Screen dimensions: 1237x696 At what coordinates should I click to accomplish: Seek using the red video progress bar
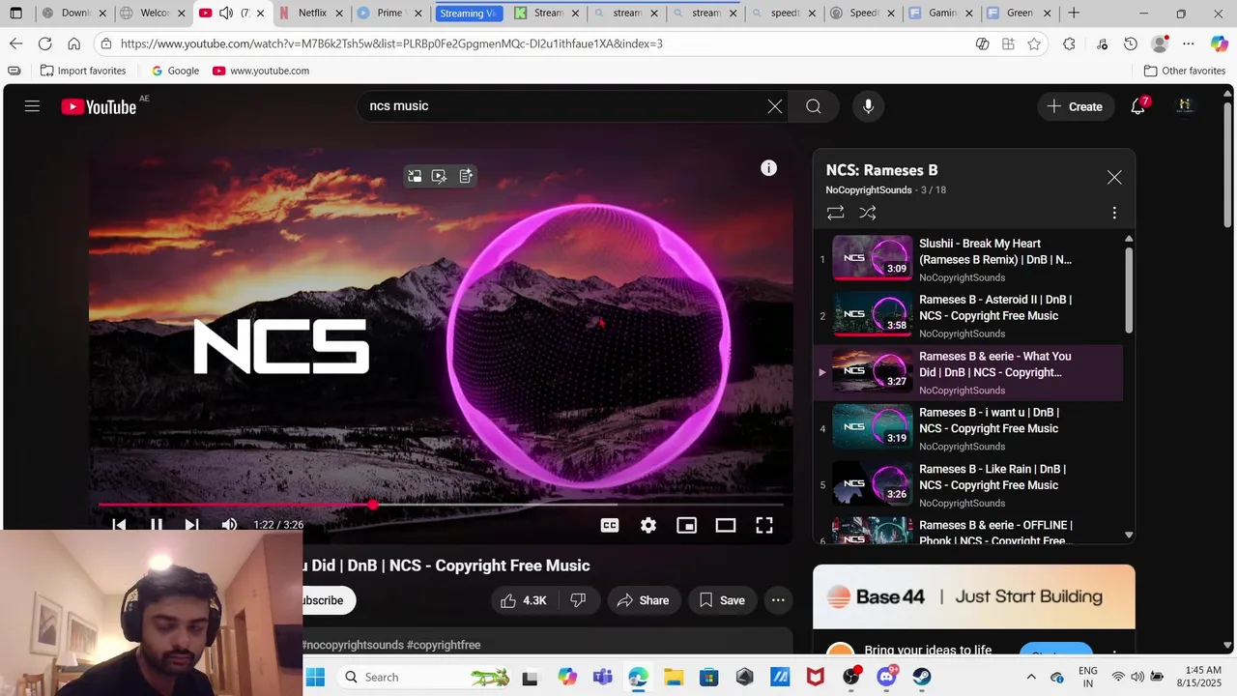440,505
